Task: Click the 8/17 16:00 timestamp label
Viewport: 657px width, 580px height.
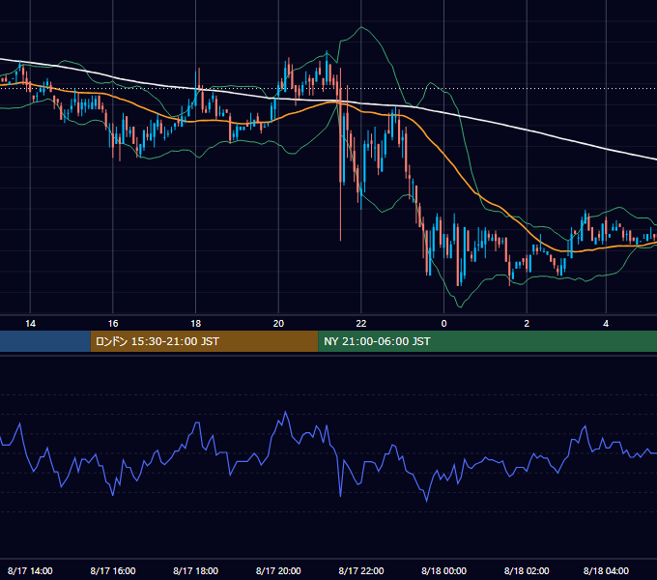Action: point(113,570)
